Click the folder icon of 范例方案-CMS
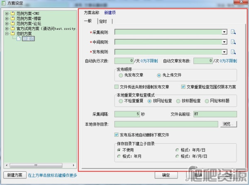This screenshot has height=185, width=249. point(12,14)
